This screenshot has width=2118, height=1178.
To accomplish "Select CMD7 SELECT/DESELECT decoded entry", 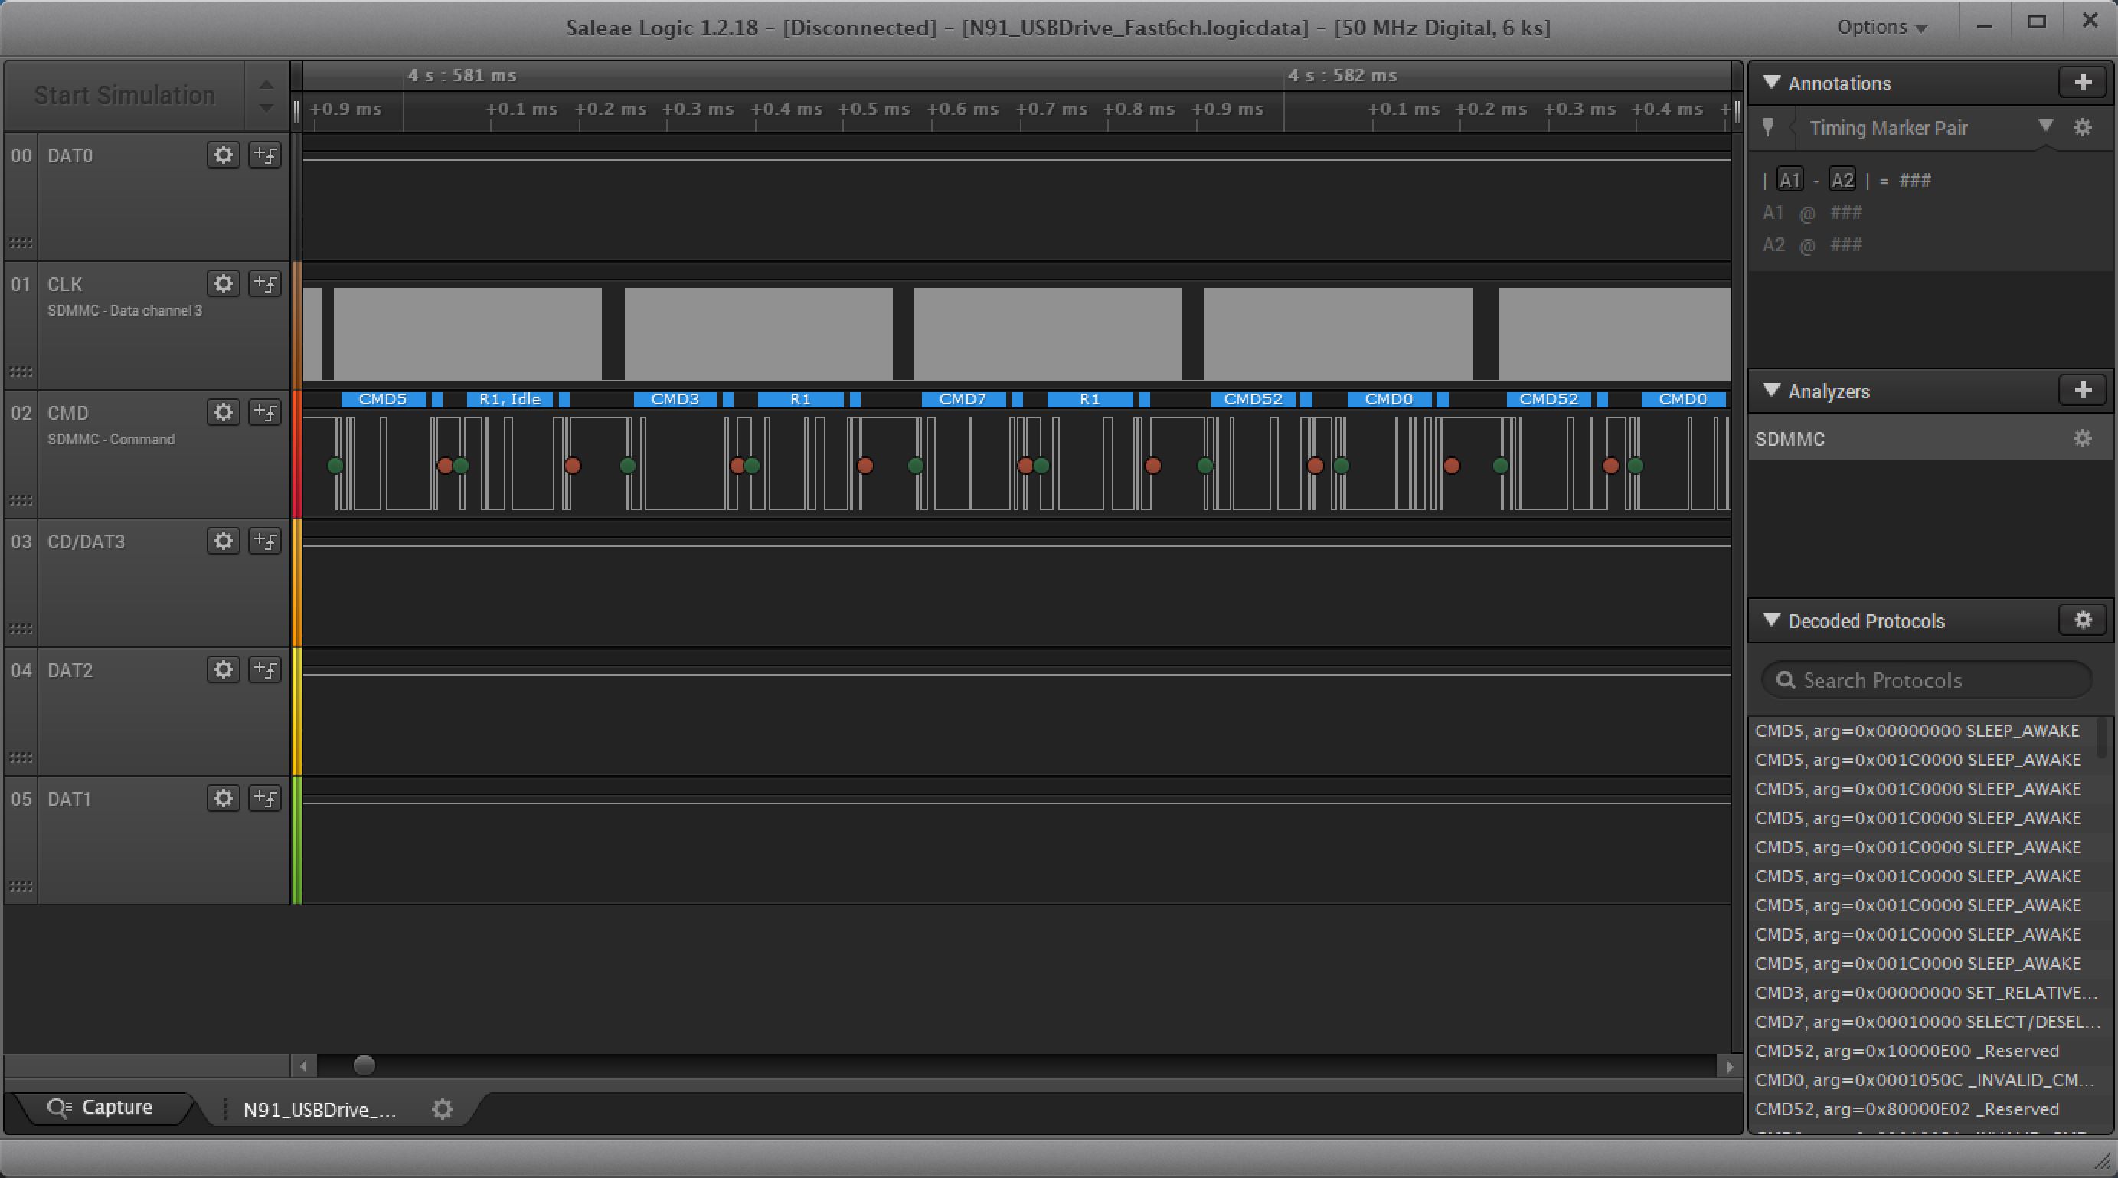I will 1926,1022.
